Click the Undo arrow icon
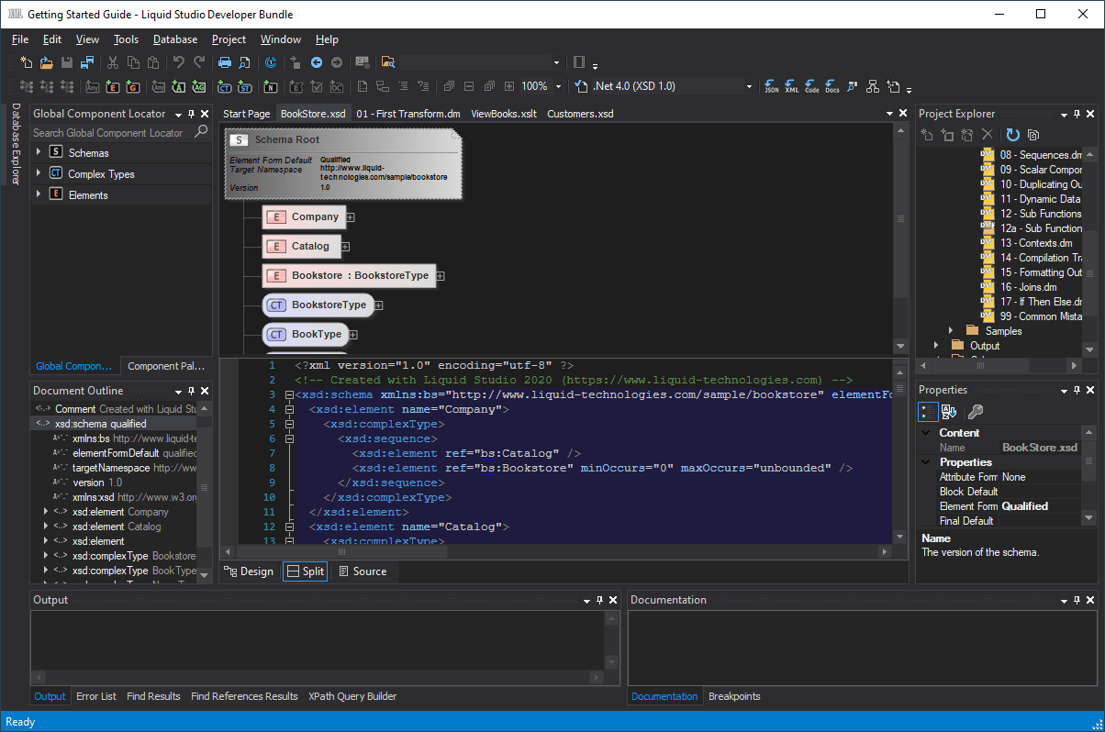This screenshot has width=1105, height=732. coord(178,62)
